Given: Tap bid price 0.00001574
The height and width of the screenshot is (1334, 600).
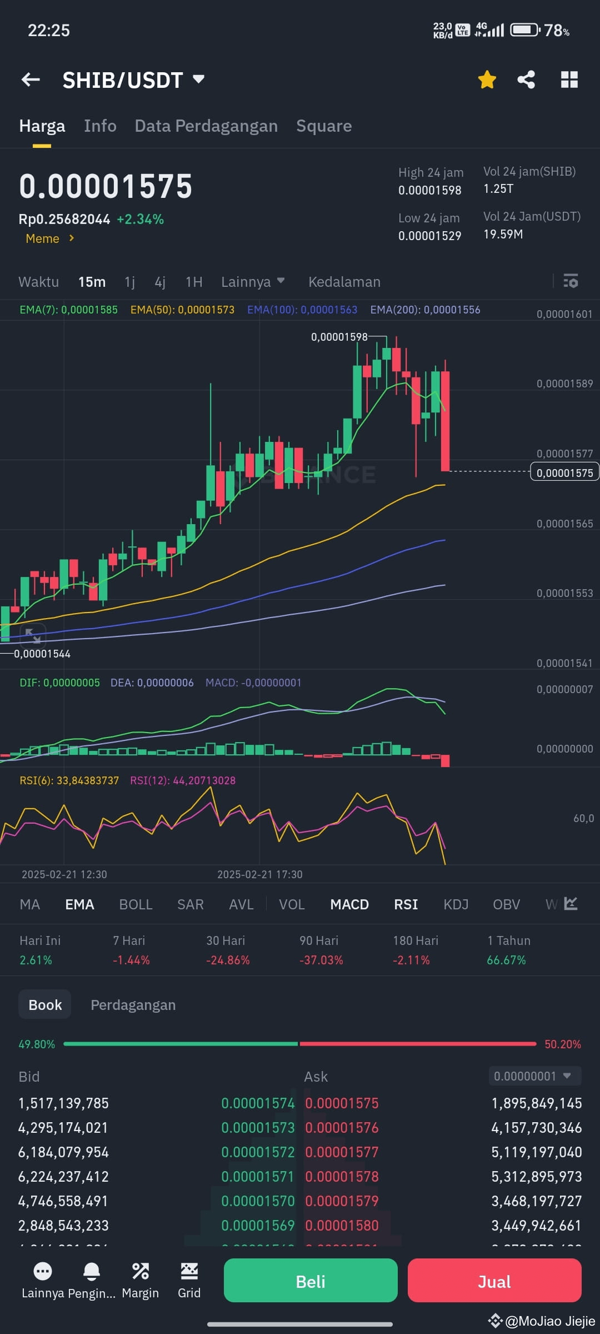Looking at the screenshot, I should [x=258, y=1103].
